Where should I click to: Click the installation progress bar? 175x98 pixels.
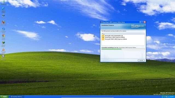tap(123, 49)
